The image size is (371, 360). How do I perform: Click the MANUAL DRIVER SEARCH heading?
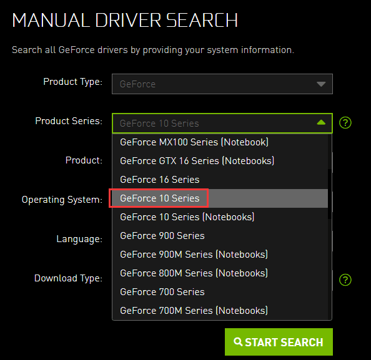click(125, 21)
